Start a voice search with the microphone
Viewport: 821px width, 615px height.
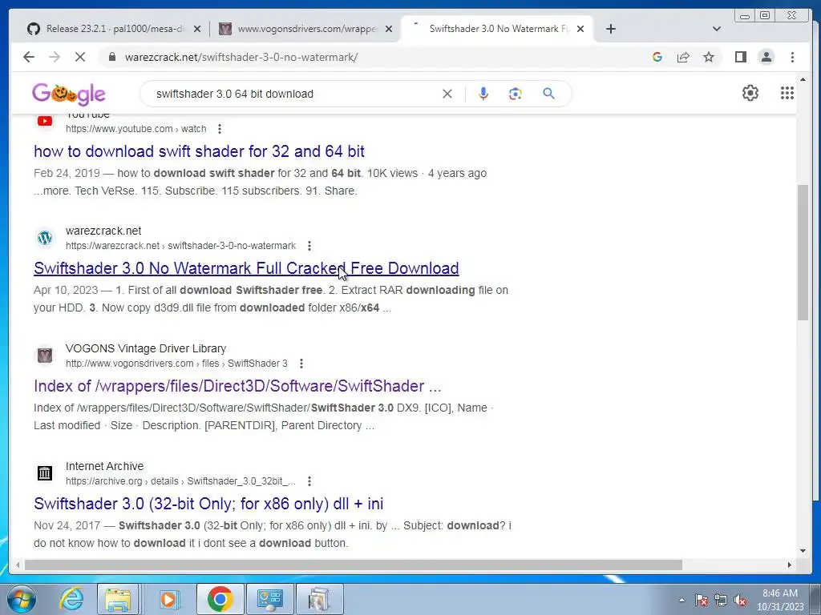tap(483, 94)
